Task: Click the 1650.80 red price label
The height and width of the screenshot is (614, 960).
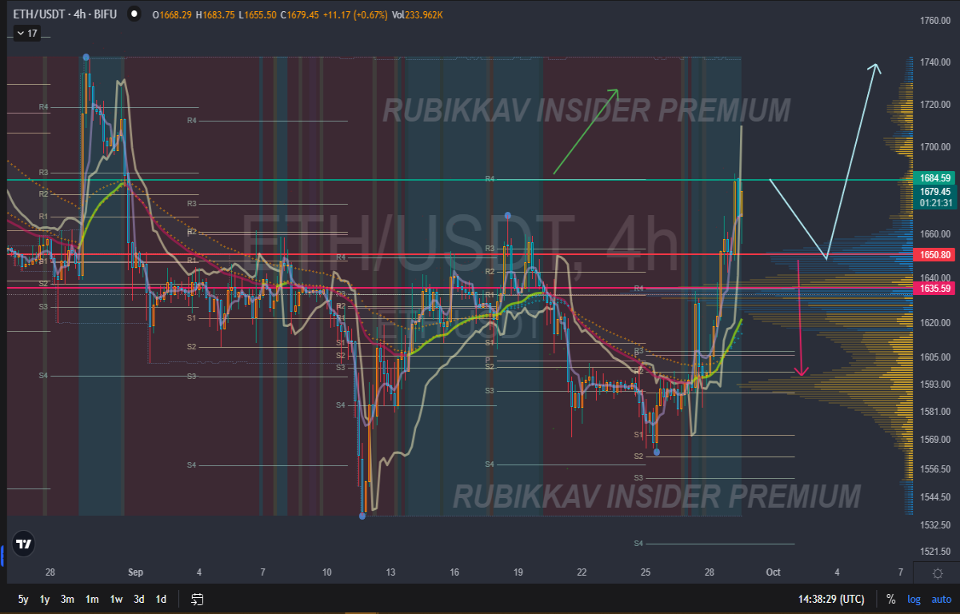Action: click(x=934, y=254)
